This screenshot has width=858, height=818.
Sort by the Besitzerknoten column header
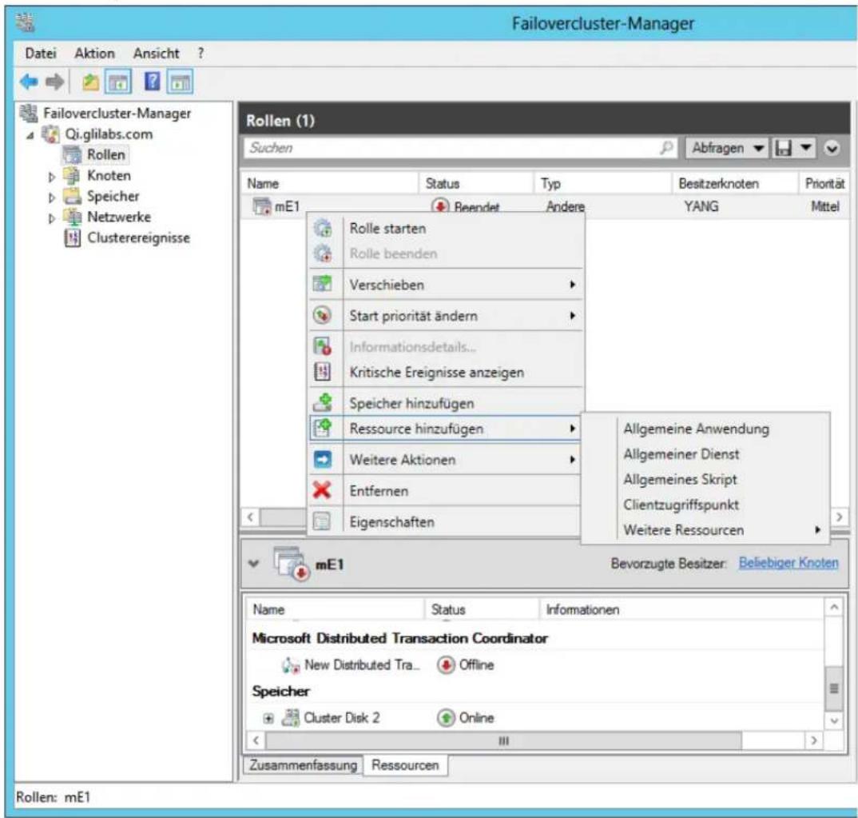734,183
